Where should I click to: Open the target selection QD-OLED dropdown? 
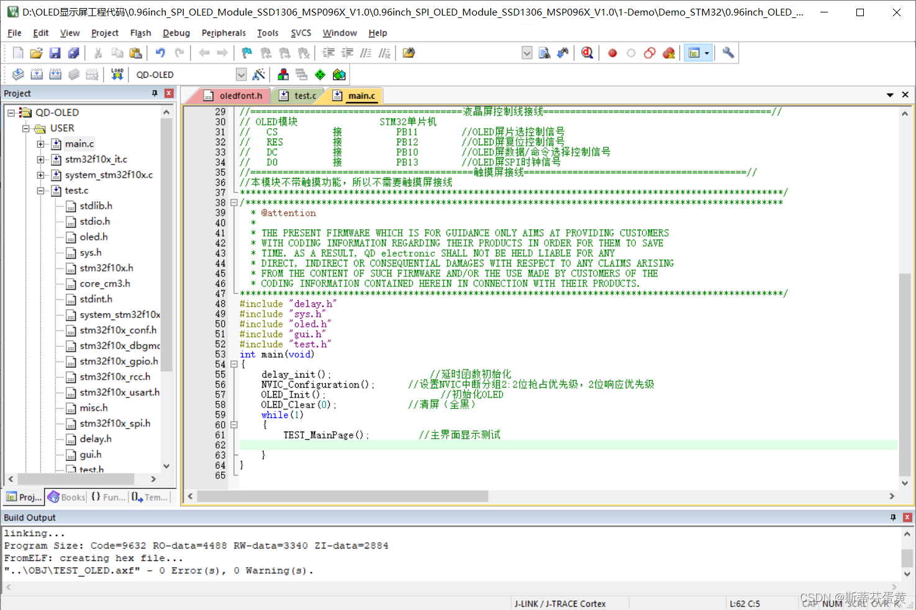242,75
